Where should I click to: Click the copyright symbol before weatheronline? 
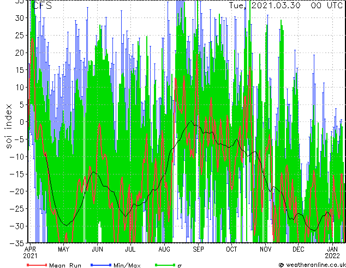coord(281,265)
